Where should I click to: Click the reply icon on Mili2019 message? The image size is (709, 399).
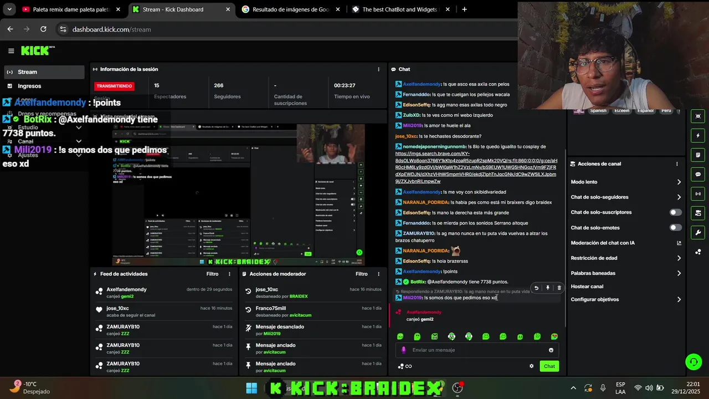536,288
